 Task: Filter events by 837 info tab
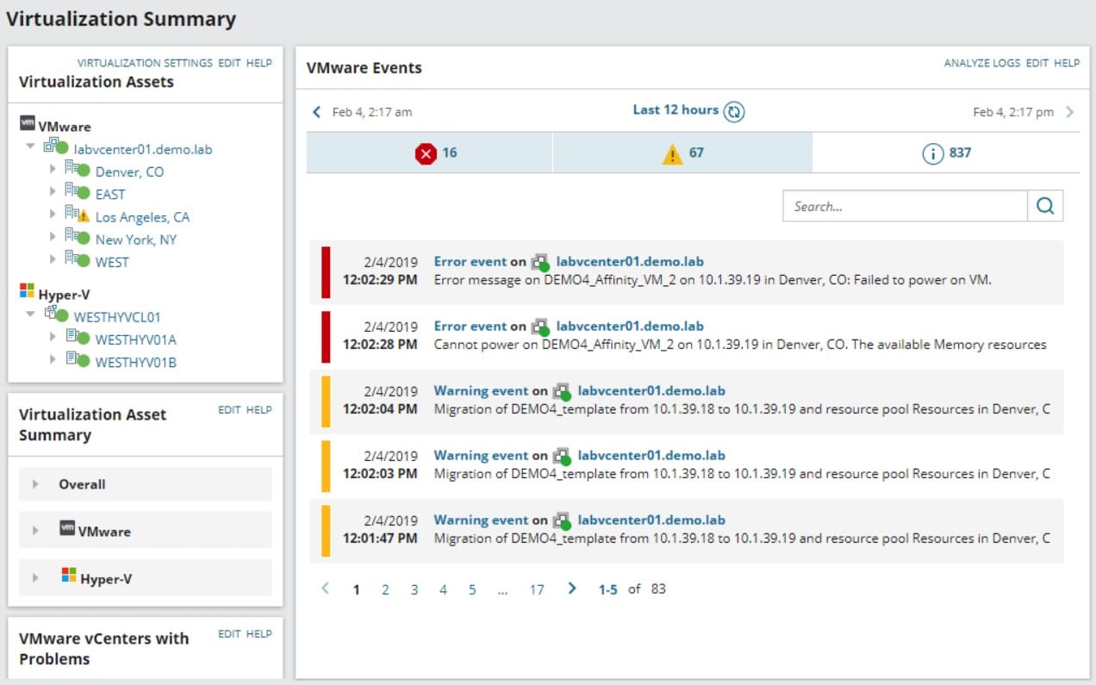pyautogui.click(x=945, y=153)
